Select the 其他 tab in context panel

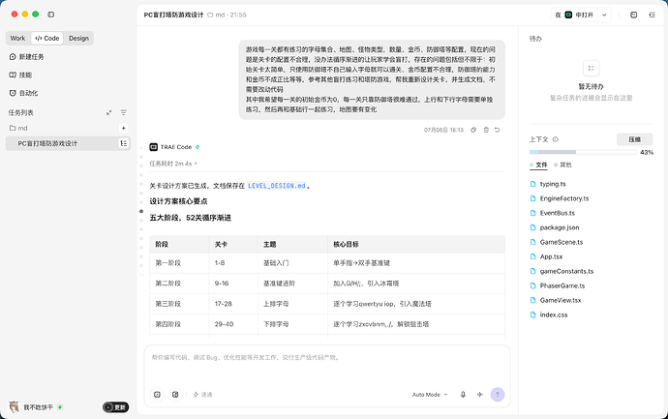click(x=562, y=165)
